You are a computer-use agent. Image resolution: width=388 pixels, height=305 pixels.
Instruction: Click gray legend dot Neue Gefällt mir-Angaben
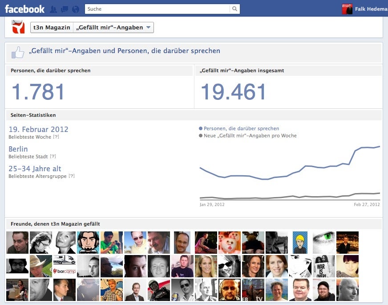[201, 136]
